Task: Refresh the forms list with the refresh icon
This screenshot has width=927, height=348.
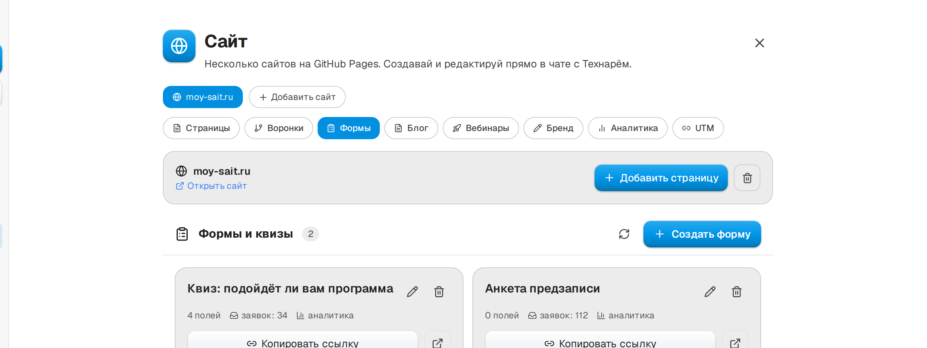Action: [624, 234]
